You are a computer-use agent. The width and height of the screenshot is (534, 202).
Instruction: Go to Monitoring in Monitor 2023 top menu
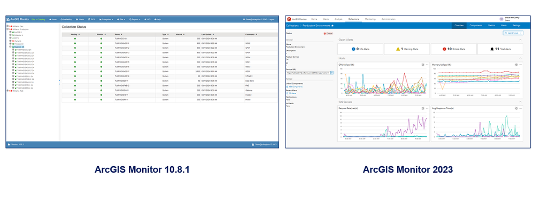[370, 19]
